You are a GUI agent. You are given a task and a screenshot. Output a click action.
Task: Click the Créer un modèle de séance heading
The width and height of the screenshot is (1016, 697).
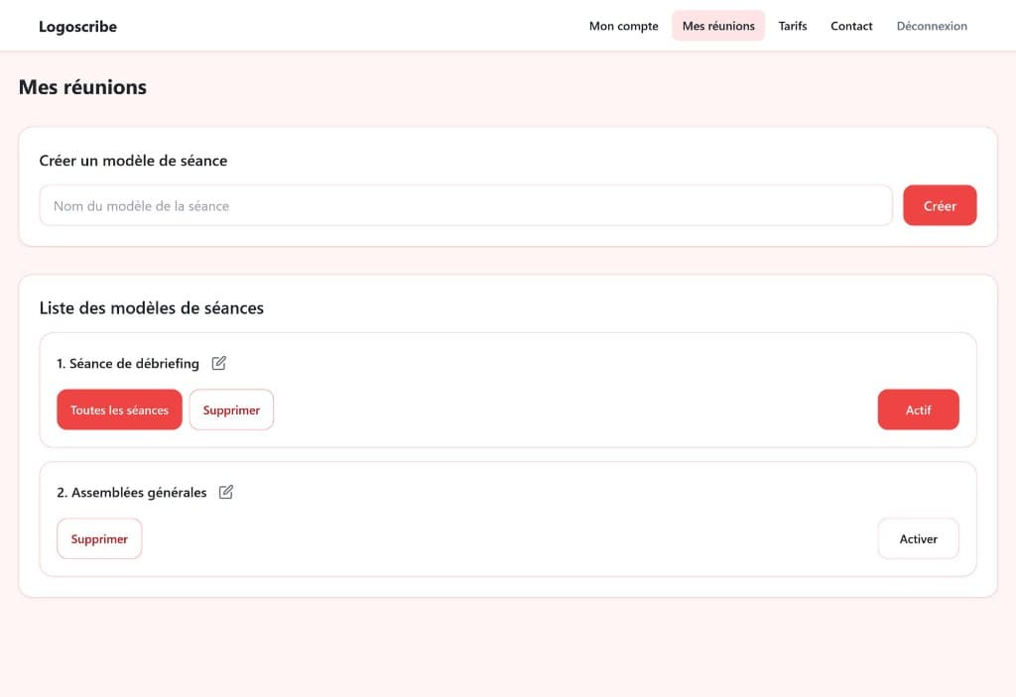(133, 160)
